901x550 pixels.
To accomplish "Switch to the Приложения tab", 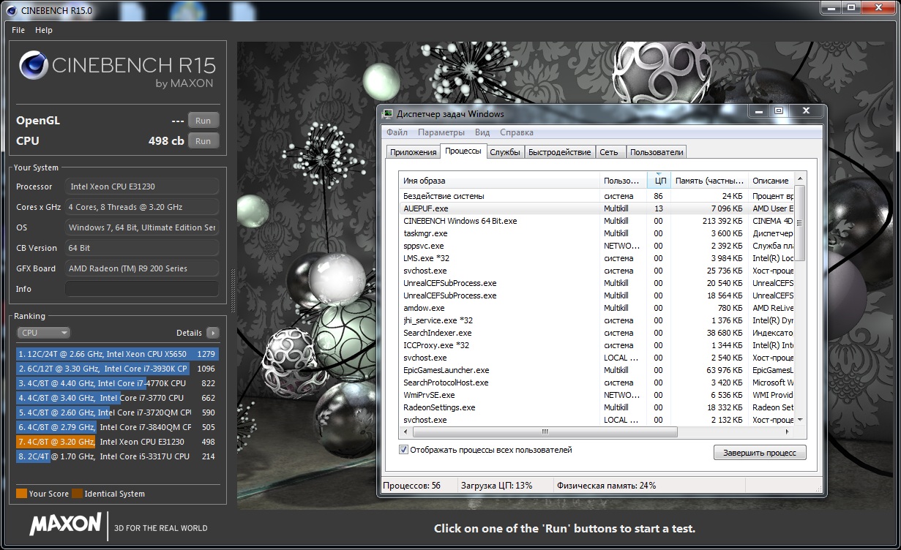I will (413, 152).
